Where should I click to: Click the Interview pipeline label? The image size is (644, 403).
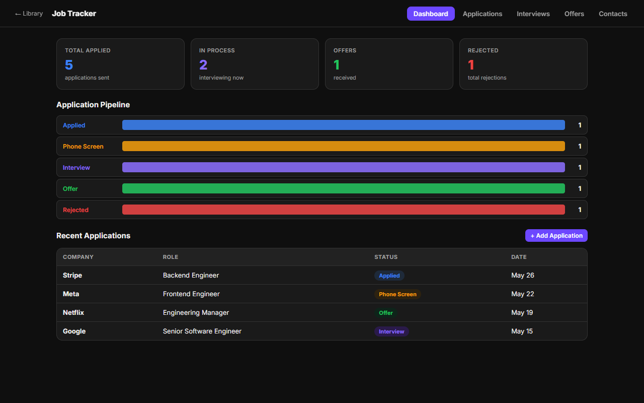76,168
